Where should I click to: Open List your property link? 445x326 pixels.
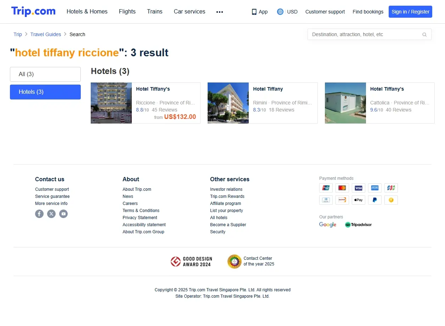[x=226, y=211]
